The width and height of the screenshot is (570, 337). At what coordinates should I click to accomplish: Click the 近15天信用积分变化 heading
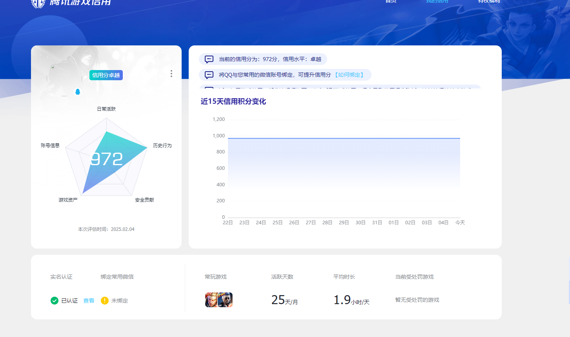[233, 101]
